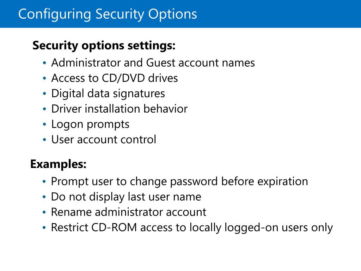Click bullet dot before 'Digital data signatures'
361x271 pixels.
44,94
